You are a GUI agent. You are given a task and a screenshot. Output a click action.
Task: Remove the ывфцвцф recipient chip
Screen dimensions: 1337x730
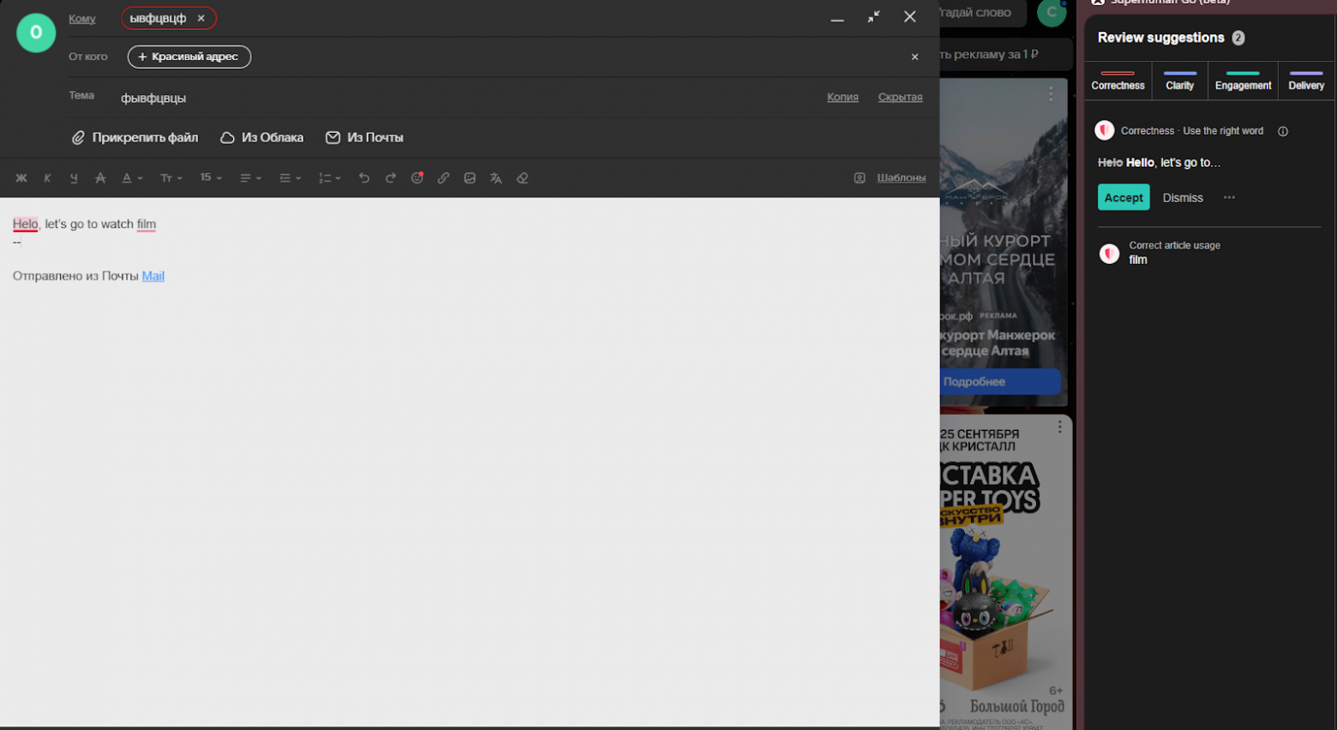coord(202,17)
